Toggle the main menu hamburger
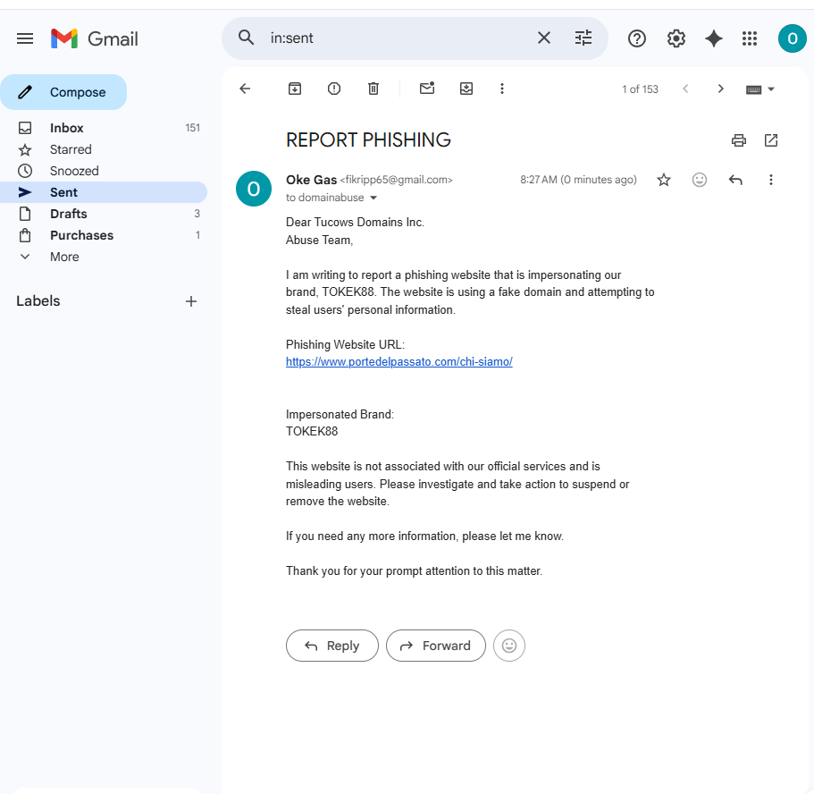 coord(25,38)
